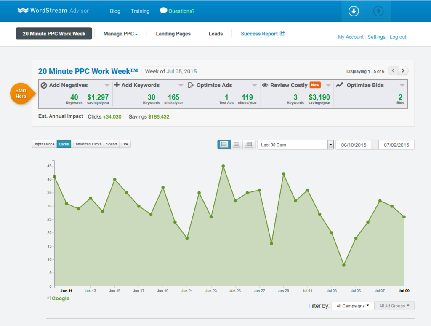Click the Log out link
This screenshot has height=326, width=431.
398,37
